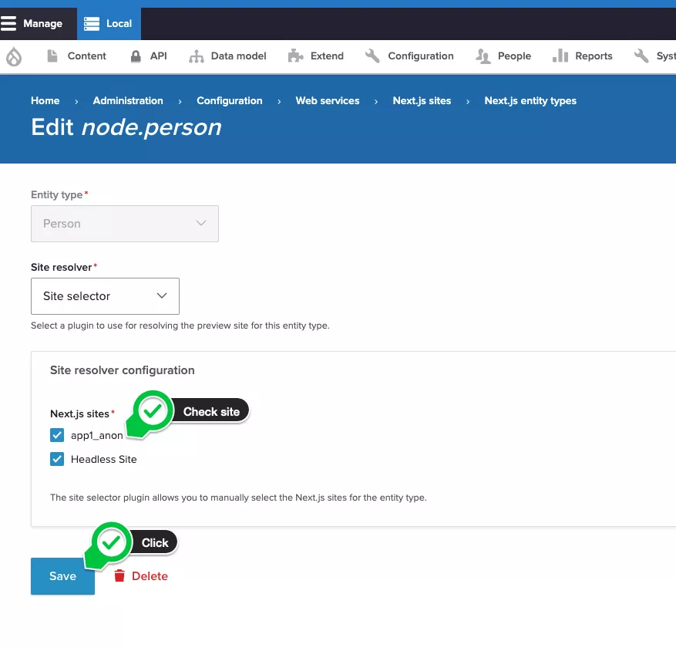Open Reports via its bar chart icon
The image size is (676, 648).
560,56
